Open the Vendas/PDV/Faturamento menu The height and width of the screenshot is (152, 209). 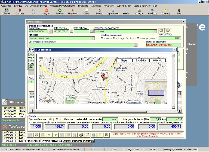pyautogui.click(x=63, y=6)
